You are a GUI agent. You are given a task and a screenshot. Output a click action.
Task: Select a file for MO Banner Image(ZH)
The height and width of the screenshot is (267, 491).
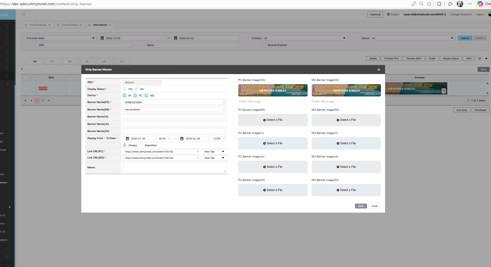pos(346,190)
